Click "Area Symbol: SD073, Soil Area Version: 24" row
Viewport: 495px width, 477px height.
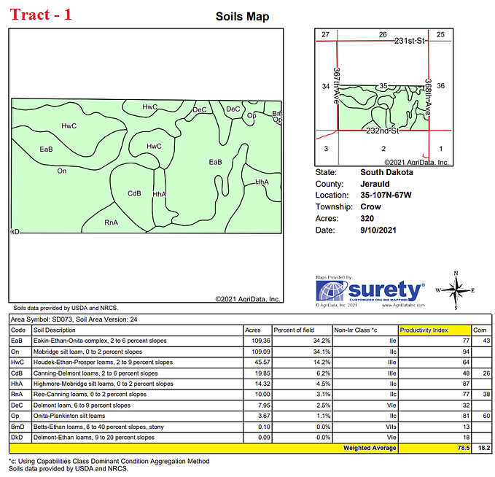click(250, 319)
